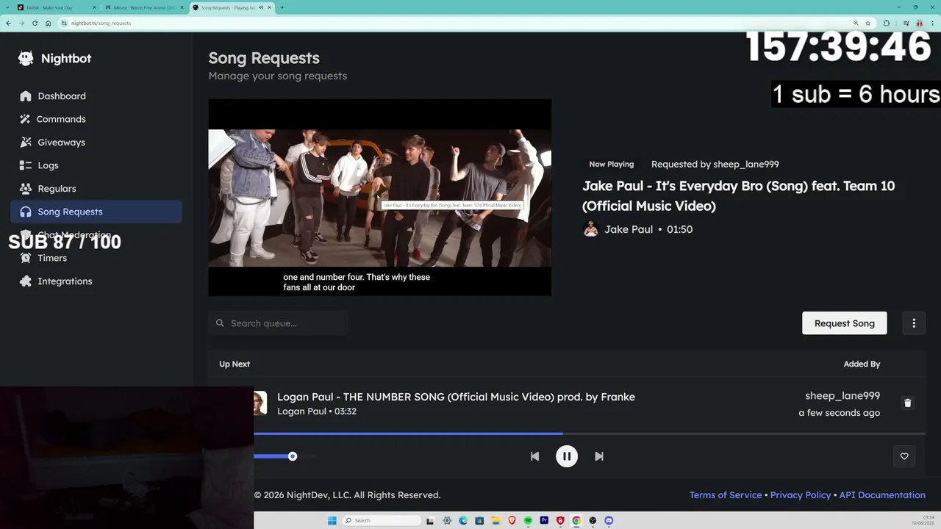Open the Timers section
941x529 pixels.
click(x=96, y=258)
